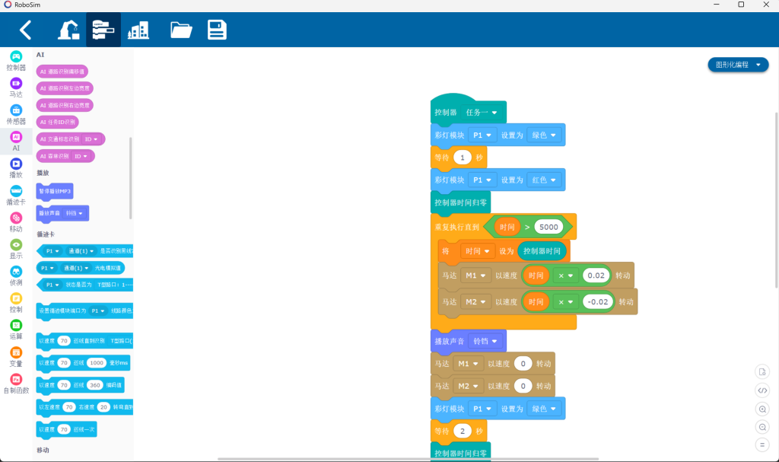Click the block palette vertical scrollbar
The height and width of the screenshot is (462, 779).
131,178
